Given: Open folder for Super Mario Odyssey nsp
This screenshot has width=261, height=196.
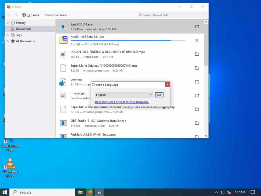Looking at the screenshot, I should click(197, 68).
